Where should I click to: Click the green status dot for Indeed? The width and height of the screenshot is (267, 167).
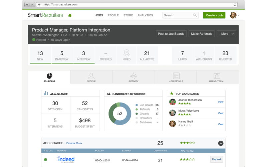45,160
